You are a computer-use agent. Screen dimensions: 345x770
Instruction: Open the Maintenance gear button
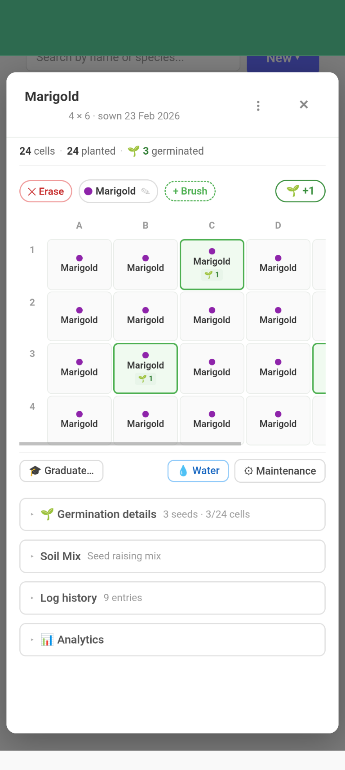pyautogui.click(x=280, y=471)
